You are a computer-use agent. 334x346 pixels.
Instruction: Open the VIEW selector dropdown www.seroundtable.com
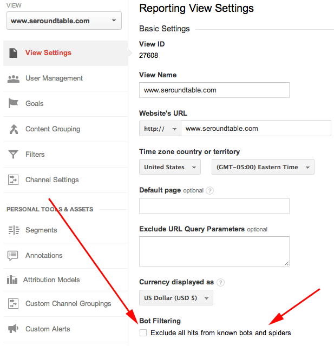point(64,21)
